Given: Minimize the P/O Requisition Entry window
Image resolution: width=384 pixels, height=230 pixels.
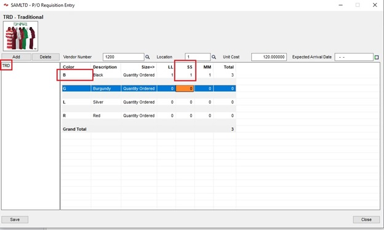Looking at the screenshot, I should (341, 5).
